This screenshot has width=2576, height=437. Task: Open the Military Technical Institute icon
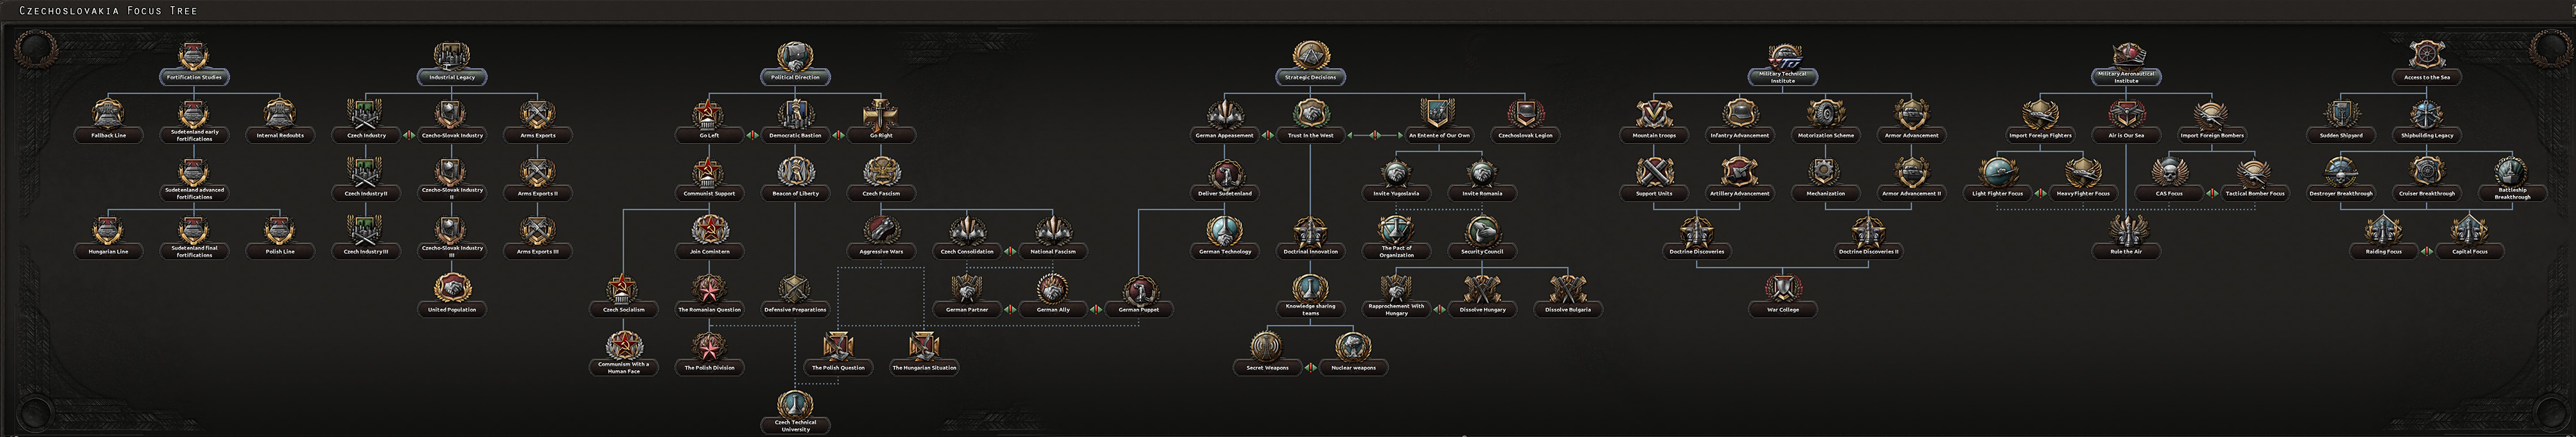point(1783,56)
